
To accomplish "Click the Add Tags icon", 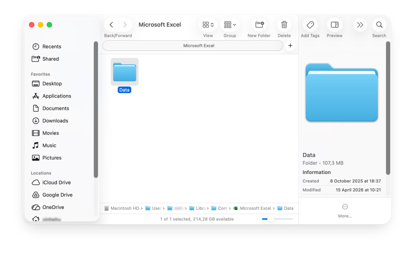I will (310, 25).
